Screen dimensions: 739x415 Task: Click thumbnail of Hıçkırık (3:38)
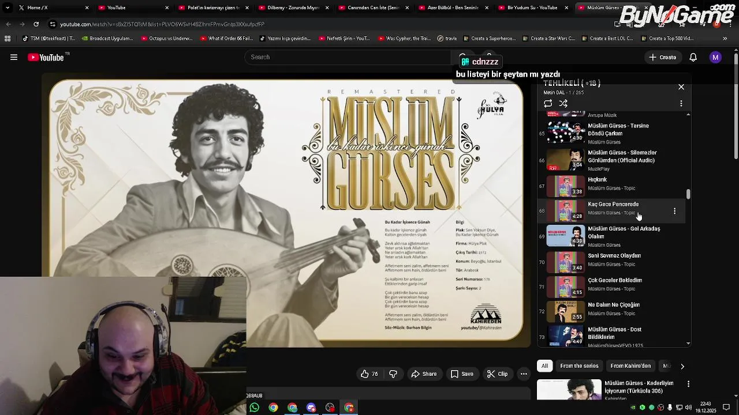566,186
